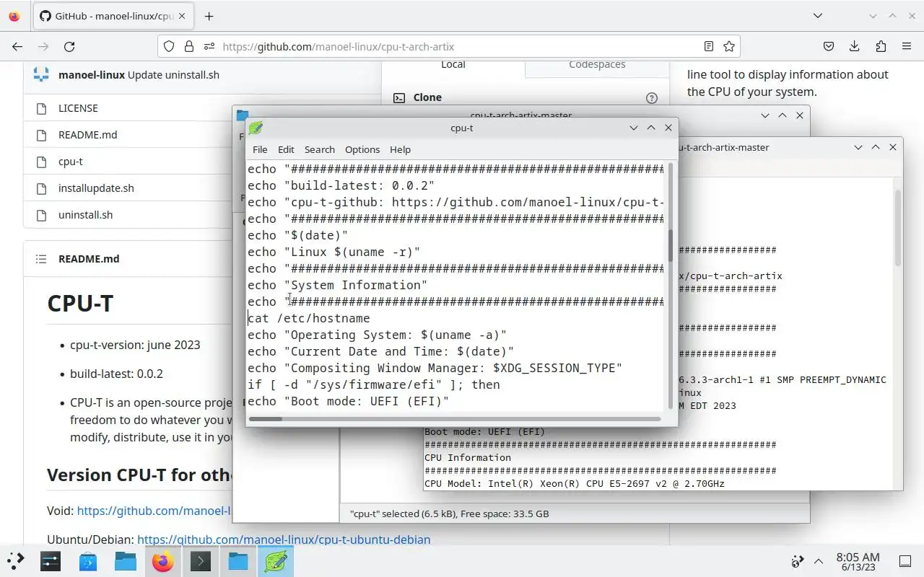Open the Options menu in cpu-t editor

coord(362,149)
